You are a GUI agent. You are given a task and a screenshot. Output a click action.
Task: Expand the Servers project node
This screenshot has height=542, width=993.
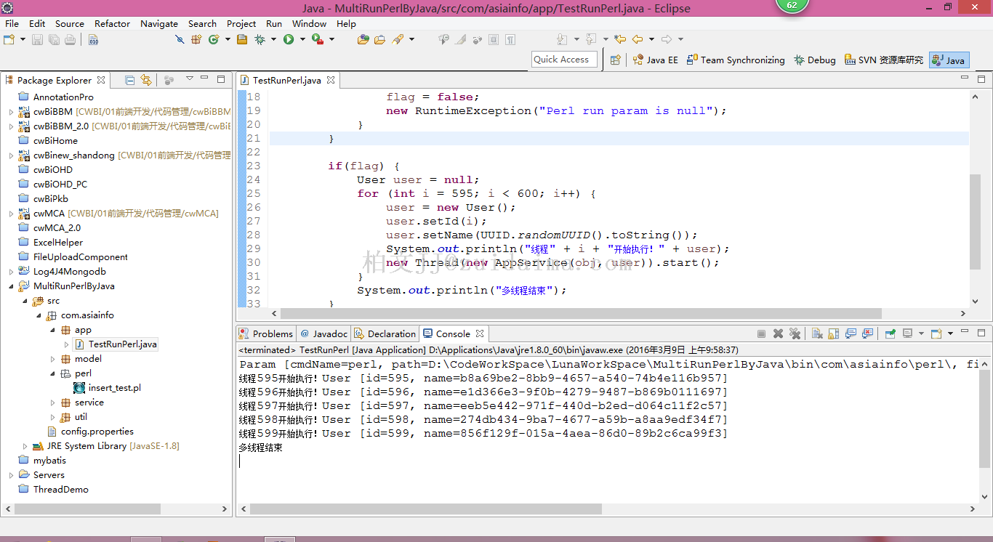11,475
